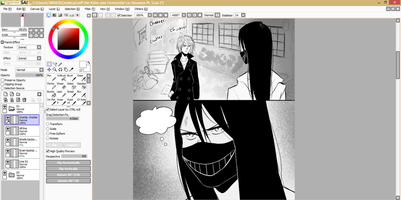Activate the Zoom magnifier tool
Viewport: 401px width, 200px height.
pos(55,70)
